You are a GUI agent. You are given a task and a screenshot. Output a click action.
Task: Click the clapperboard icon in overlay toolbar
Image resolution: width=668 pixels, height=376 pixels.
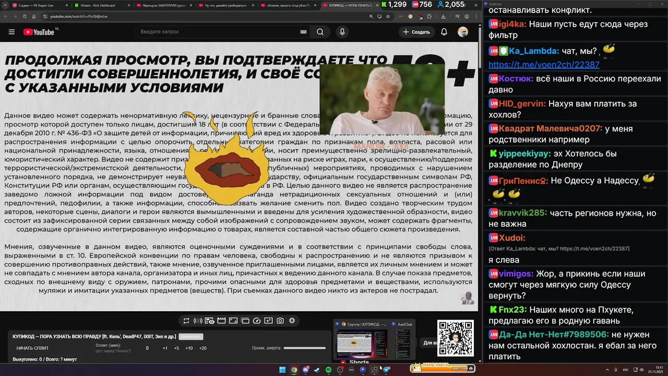click(221, 321)
